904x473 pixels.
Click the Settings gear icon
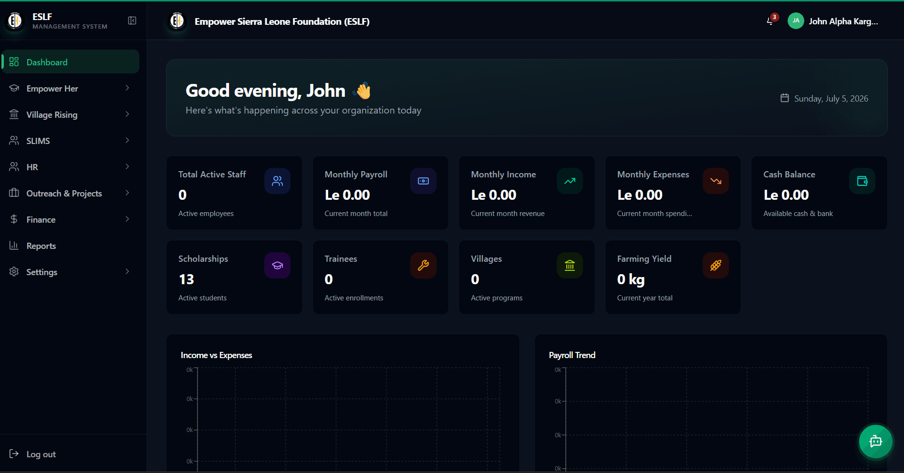pyautogui.click(x=14, y=271)
